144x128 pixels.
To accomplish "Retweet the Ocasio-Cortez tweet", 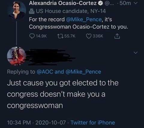I will (60, 36).
